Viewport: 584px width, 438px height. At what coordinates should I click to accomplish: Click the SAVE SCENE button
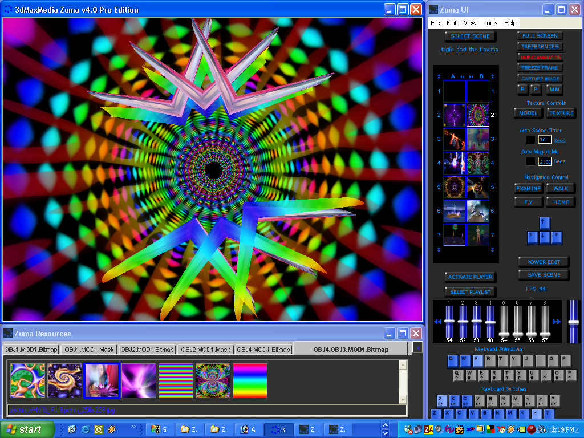point(544,275)
